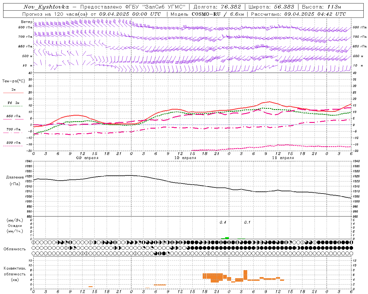Click the Облачность cloudiness label
Screen dimensions: 368x294
coord(15,249)
